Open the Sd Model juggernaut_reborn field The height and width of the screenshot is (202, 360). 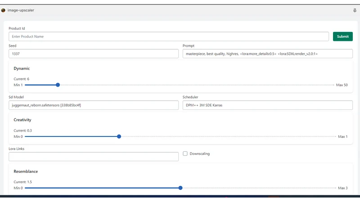point(94,105)
